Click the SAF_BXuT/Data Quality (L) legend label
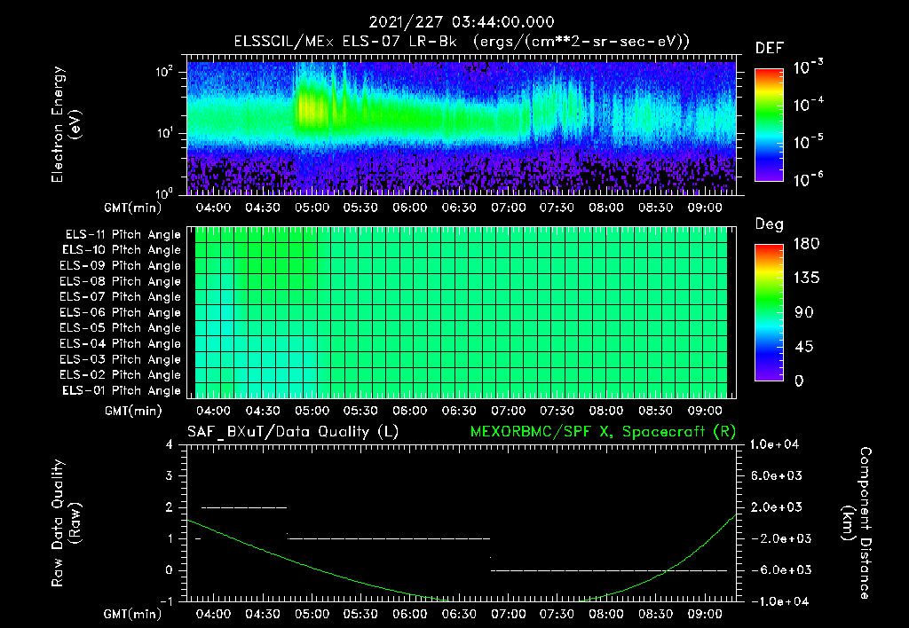Image resolution: width=909 pixels, height=628 pixels. 293,432
